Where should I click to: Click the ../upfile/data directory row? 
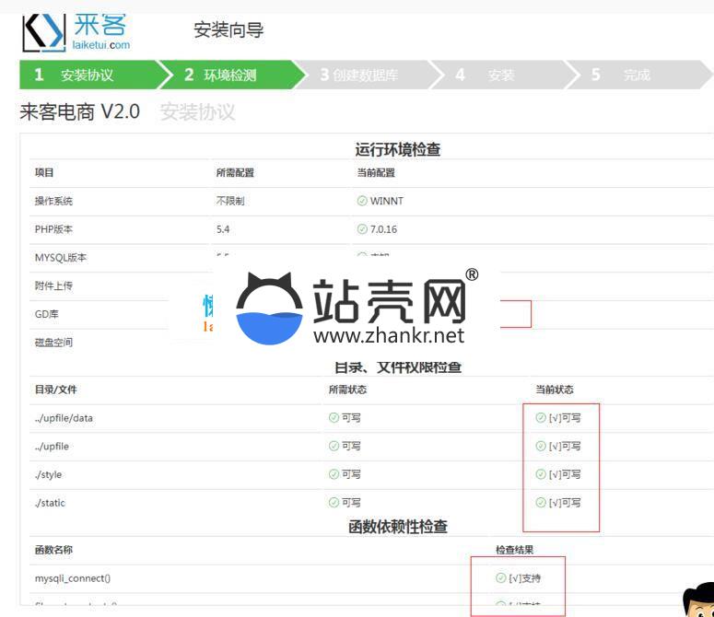tap(64, 418)
